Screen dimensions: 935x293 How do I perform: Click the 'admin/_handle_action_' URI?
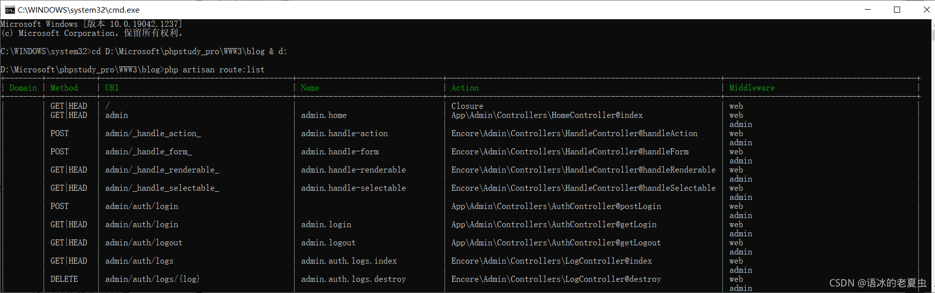click(x=153, y=134)
